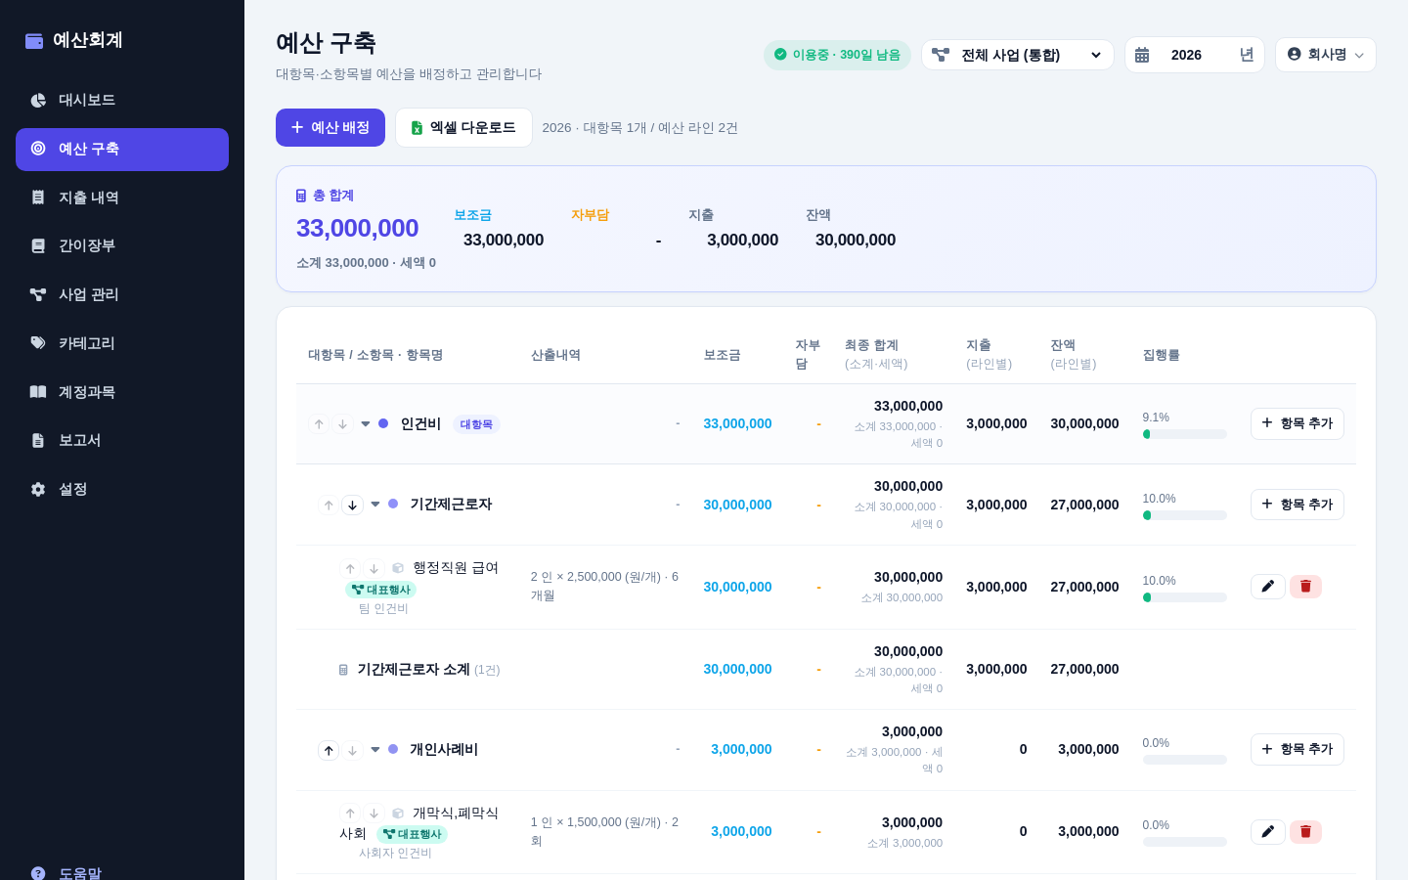The image size is (1408, 880).
Task: Click 대표행사 tag under 행정직원 급여
Action: (380, 590)
